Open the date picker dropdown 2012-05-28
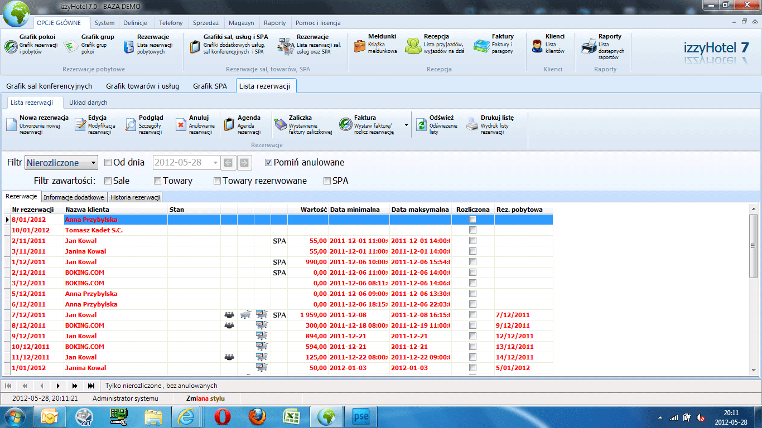The width and height of the screenshot is (762, 428). click(215, 163)
